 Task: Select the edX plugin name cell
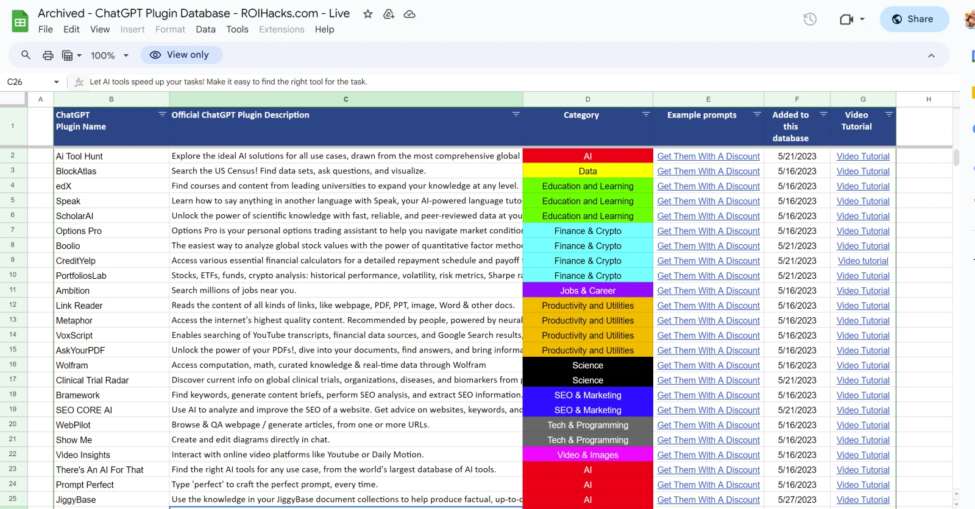112,186
